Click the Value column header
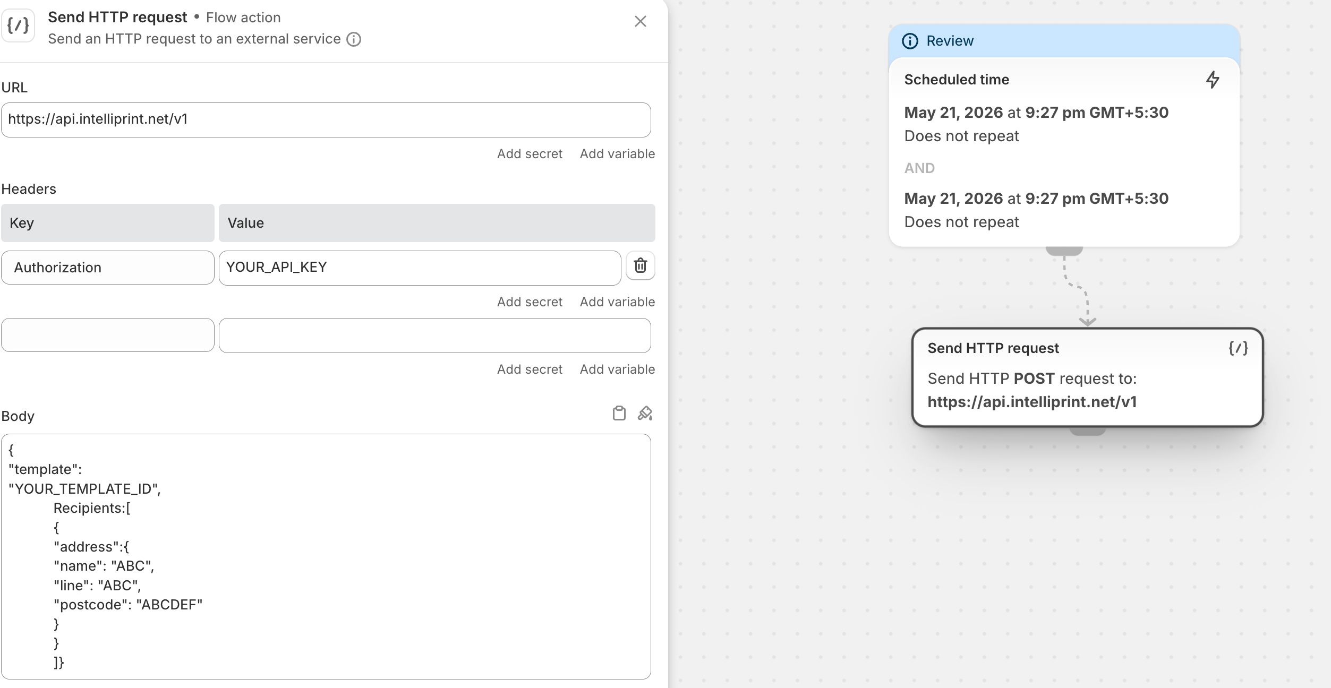 pos(437,223)
